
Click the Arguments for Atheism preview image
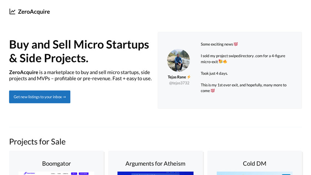pos(155,173)
